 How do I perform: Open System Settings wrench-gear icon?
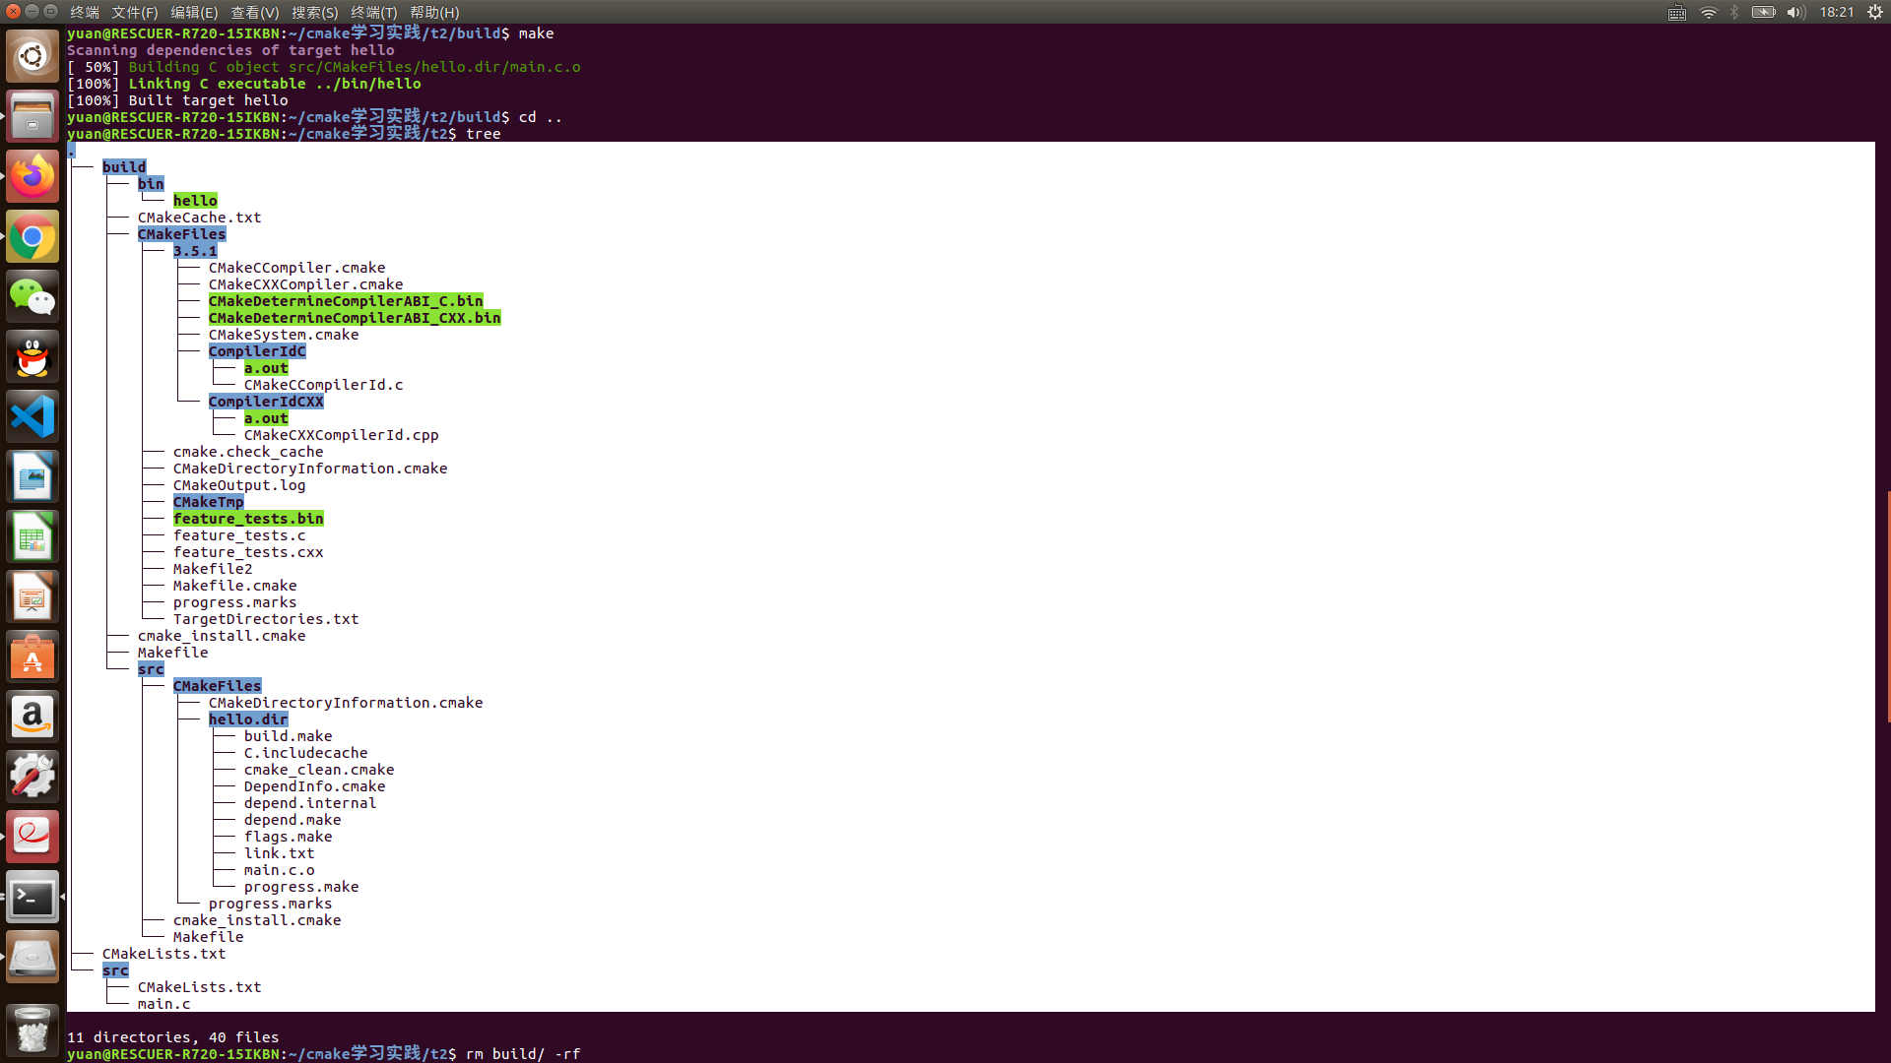click(33, 778)
